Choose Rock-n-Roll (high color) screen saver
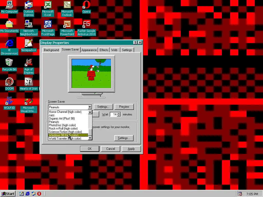Screen dimensions: 263x197 tap(68, 129)
